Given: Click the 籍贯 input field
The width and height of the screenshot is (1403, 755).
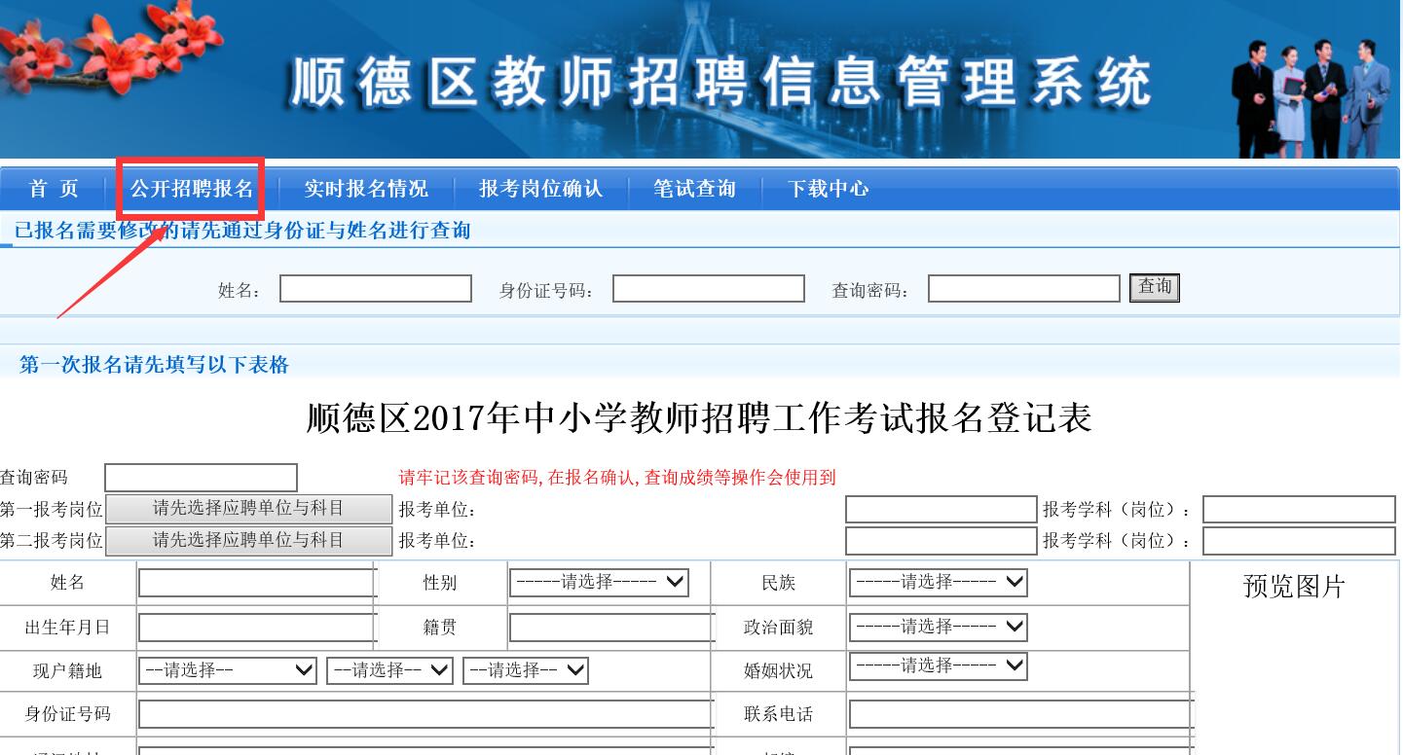Looking at the screenshot, I should click(x=611, y=628).
